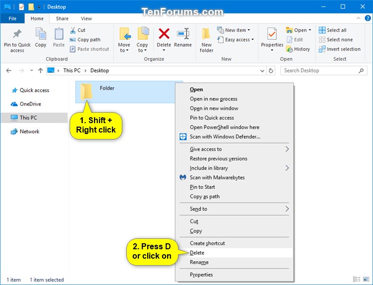The width and height of the screenshot is (373, 285).
Task: Choose Properties in the context menu
Action: pyautogui.click(x=234, y=275)
